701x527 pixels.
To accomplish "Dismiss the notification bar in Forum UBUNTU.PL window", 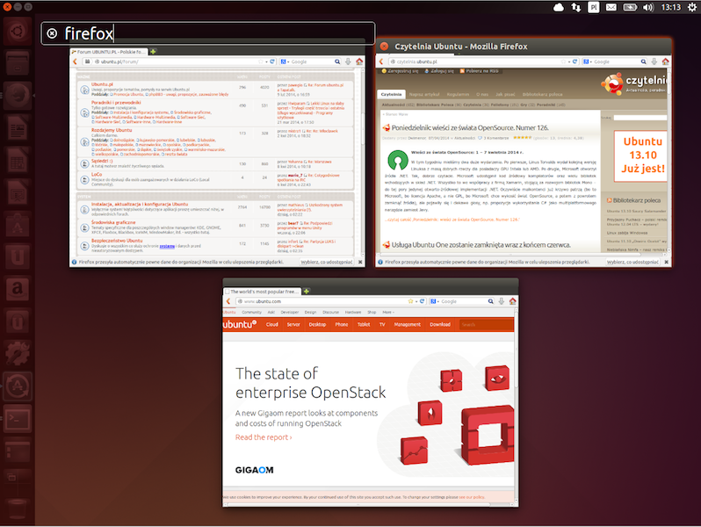I will pyautogui.click(x=360, y=262).
